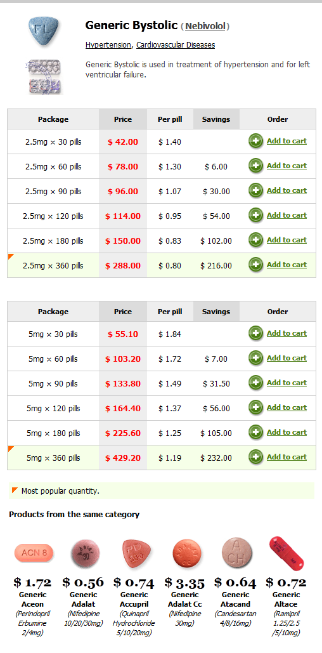Click green plus icon for 5mg × 360 pills

point(255,458)
